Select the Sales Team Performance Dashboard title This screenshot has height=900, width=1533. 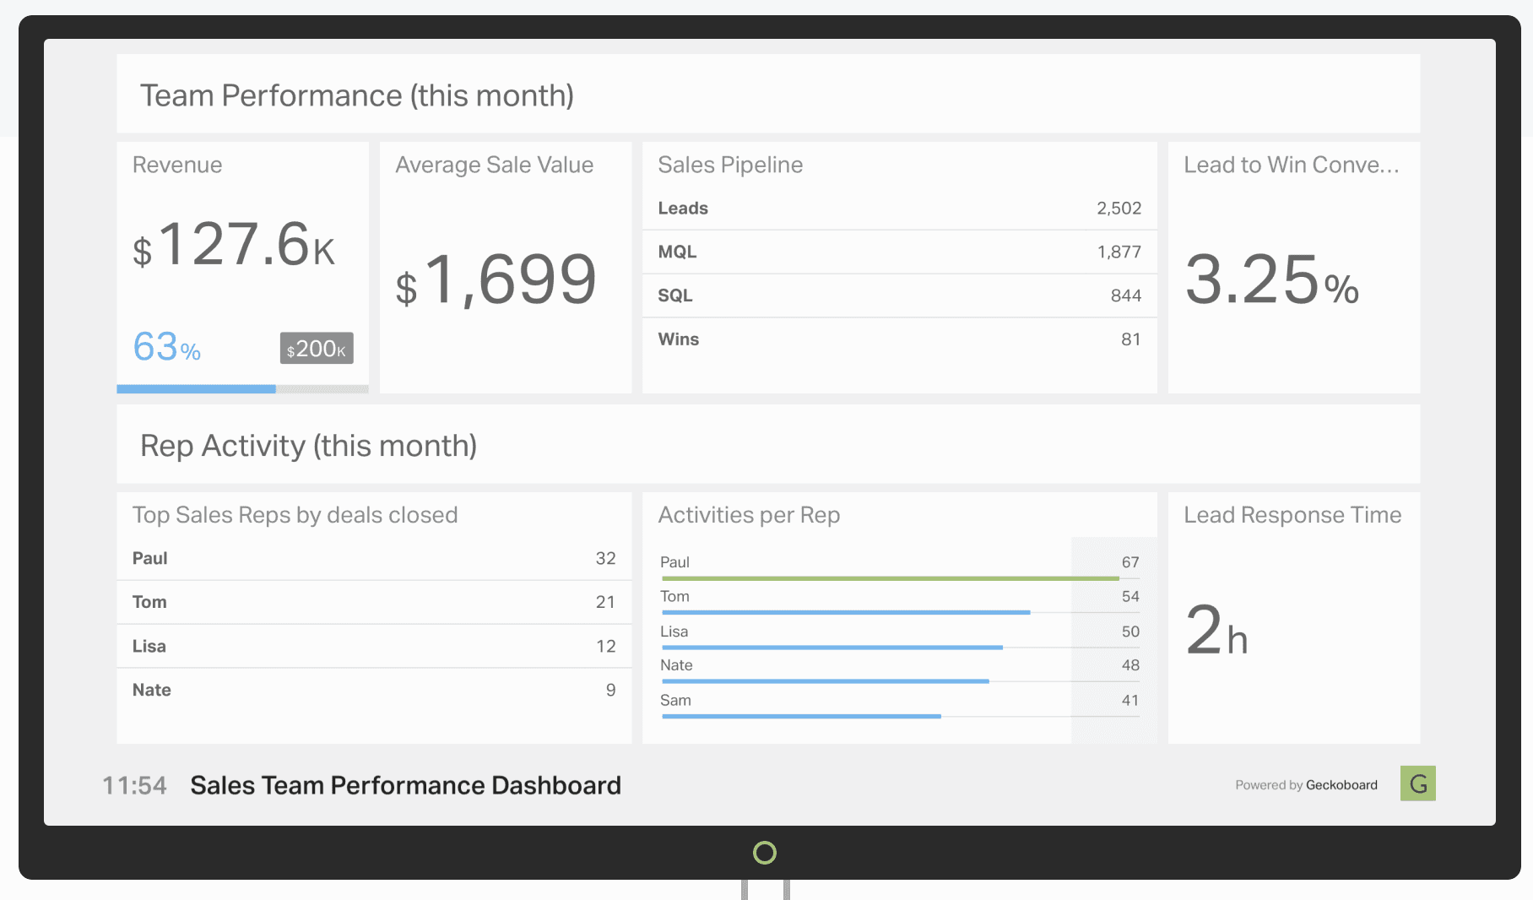406,785
